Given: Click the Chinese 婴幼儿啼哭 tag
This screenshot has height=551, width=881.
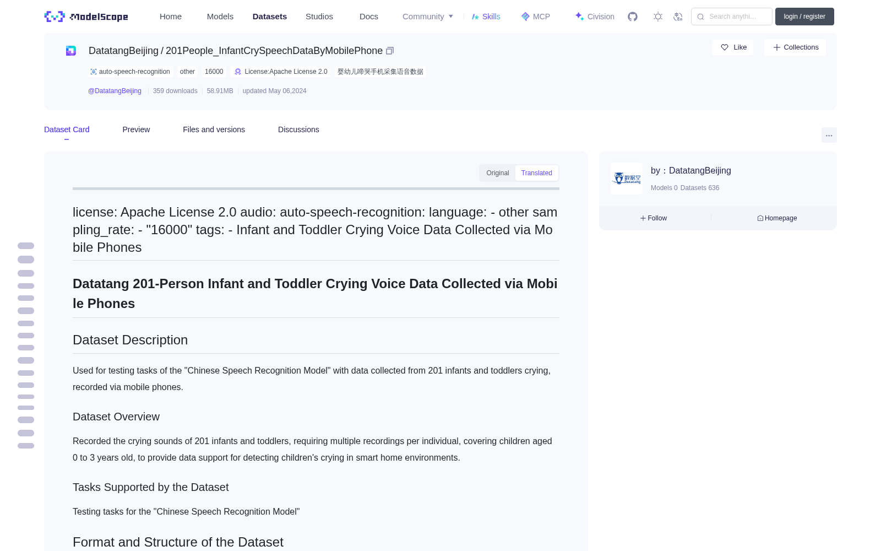Looking at the screenshot, I should click(380, 72).
